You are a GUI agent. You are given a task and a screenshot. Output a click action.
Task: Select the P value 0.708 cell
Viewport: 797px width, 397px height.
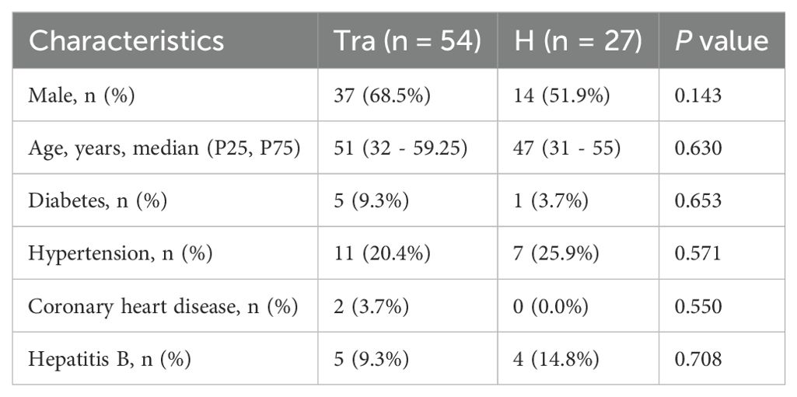point(699,359)
